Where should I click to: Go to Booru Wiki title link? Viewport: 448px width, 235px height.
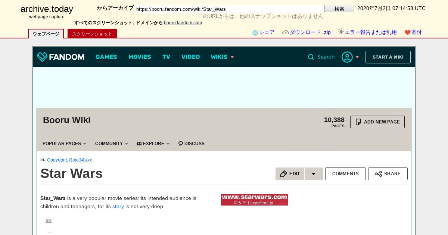tap(67, 120)
